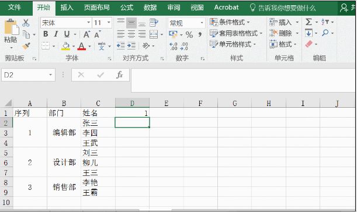Increase font size with large A

pos(86,34)
